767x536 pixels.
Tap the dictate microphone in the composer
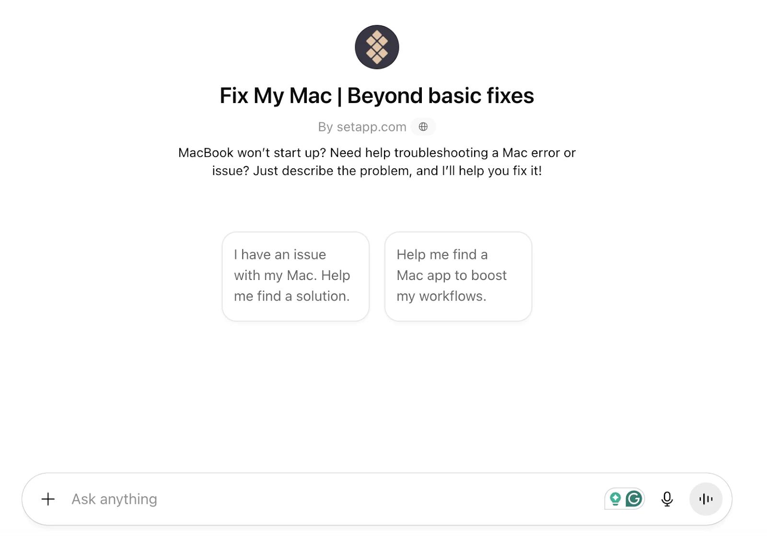667,499
